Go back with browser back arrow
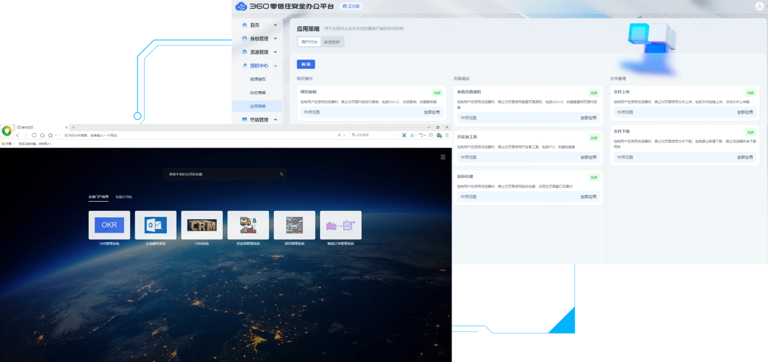768x362 pixels. coord(18,135)
